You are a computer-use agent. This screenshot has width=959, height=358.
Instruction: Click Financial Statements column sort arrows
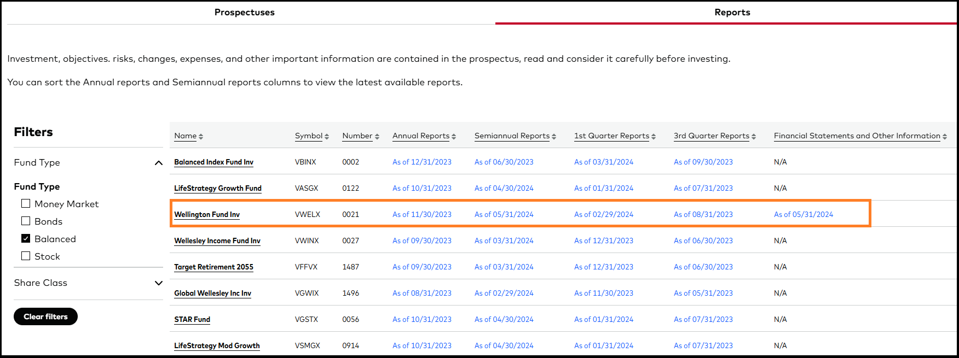pyautogui.click(x=945, y=137)
